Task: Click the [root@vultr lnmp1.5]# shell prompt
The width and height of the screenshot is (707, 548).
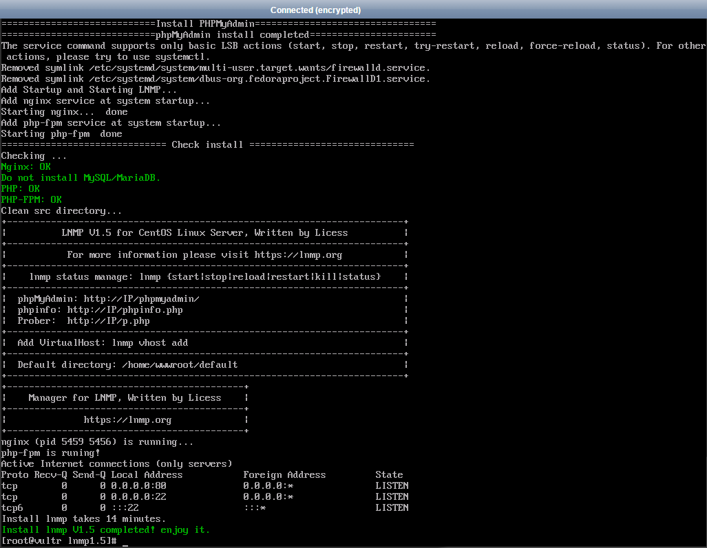Action: pyautogui.click(x=59, y=541)
